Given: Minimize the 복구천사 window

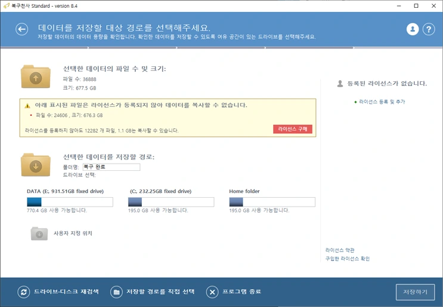Looking at the screenshot, I should point(399,5).
